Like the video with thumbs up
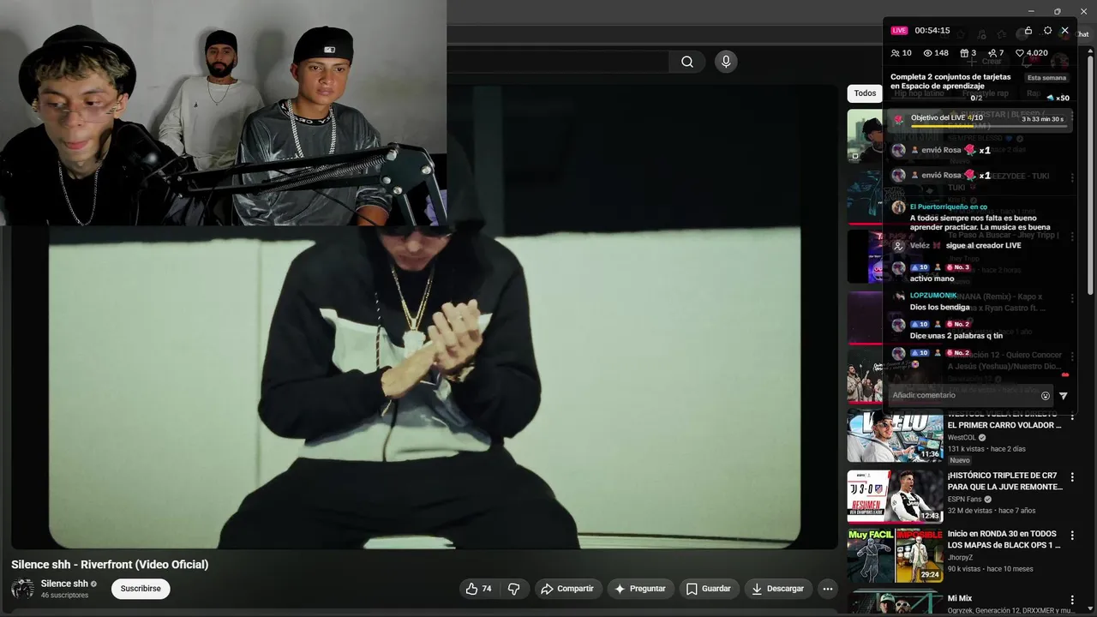1097x617 pixels. (x=481, y=589)
